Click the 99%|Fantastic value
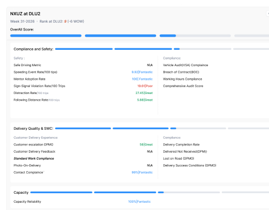This screenshot has height=210, width=269. click(142, 172)
